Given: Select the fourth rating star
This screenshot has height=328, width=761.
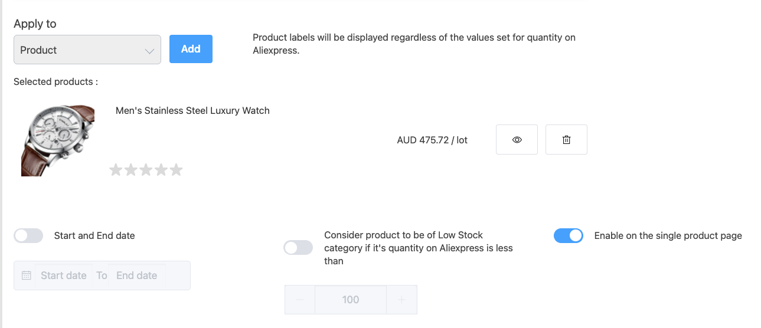Looking at the screenshot, I should (161, 170).
